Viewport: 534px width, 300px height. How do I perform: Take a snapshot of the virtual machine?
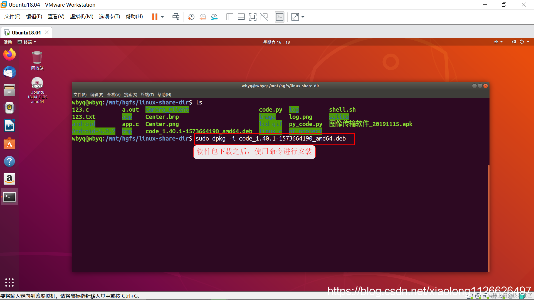coord(191,17)
